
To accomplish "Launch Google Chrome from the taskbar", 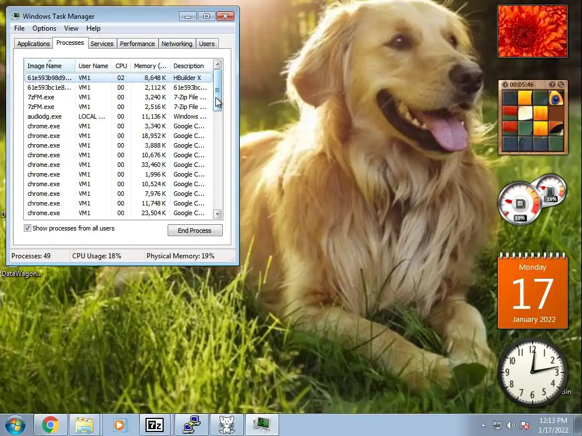I will 50,425.
